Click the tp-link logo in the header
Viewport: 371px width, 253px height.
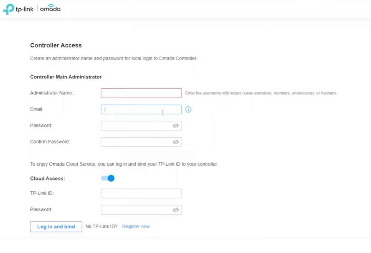[18, 9]
